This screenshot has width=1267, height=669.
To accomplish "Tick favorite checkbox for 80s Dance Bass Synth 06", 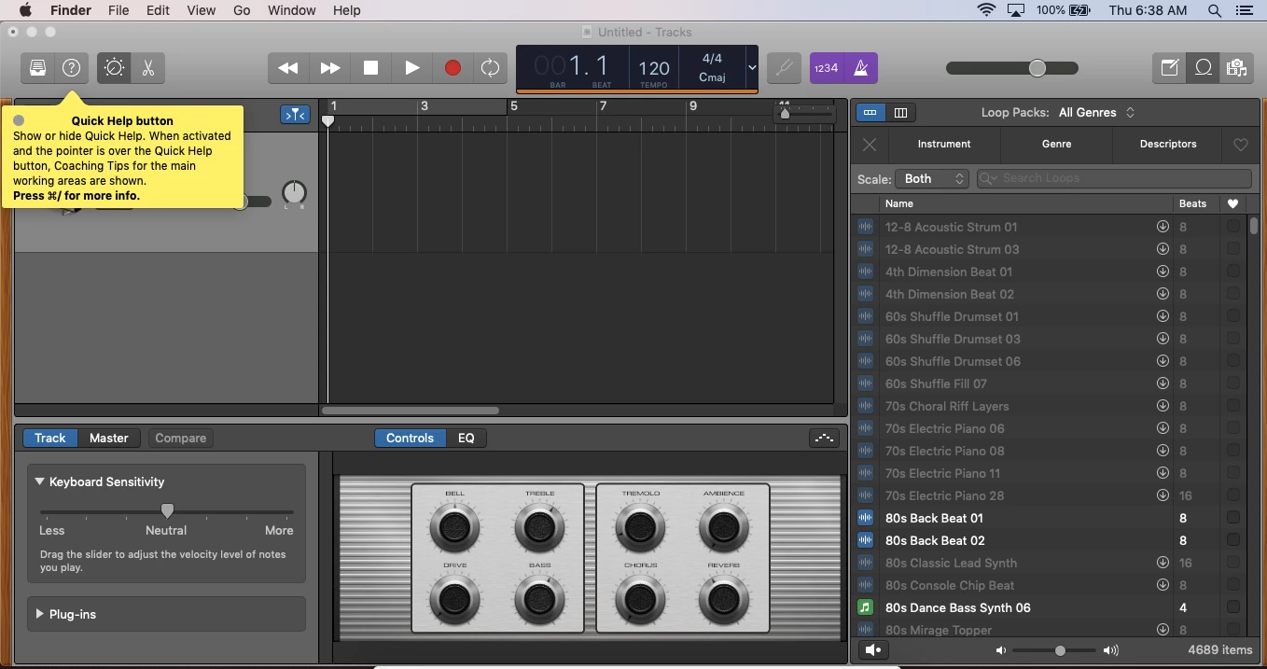I will 1233,607.
